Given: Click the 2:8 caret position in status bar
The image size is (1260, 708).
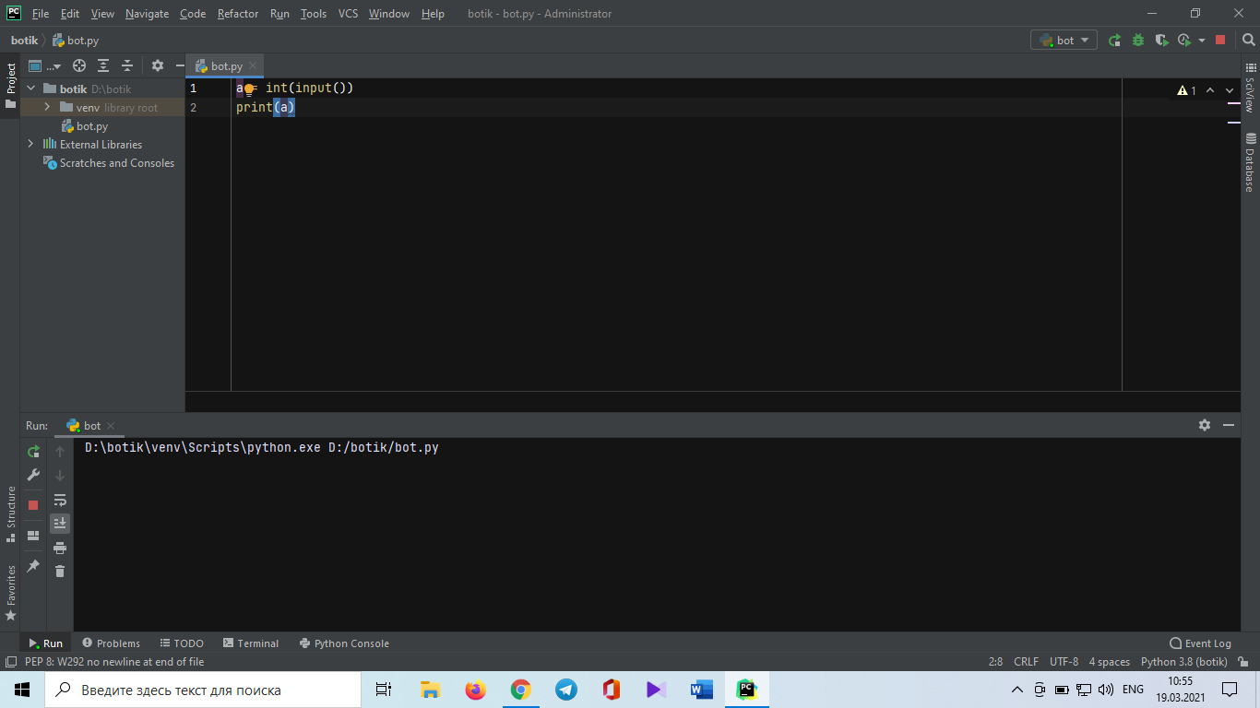Looking at the screenshot, I should pos(995,662).
